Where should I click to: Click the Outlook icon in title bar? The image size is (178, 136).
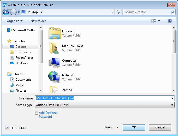5,5
